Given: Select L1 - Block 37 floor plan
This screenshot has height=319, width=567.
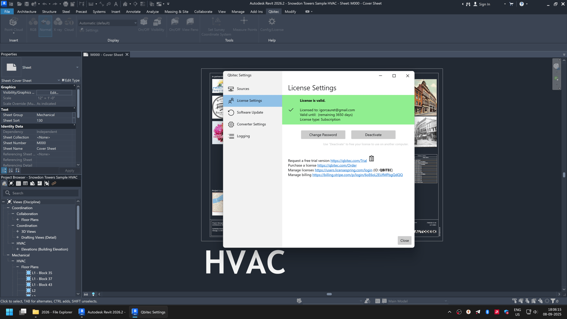Looking at the screenshot, I should [42, 279].
